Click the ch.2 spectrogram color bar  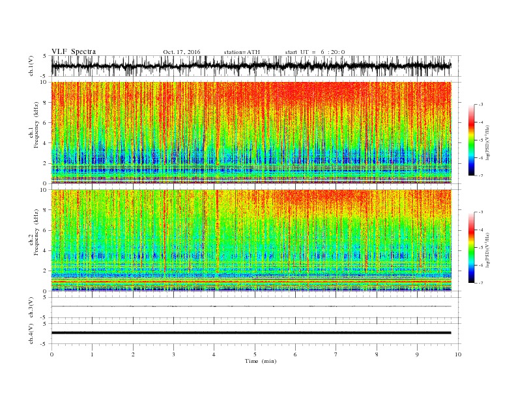[x=472, y=248]
